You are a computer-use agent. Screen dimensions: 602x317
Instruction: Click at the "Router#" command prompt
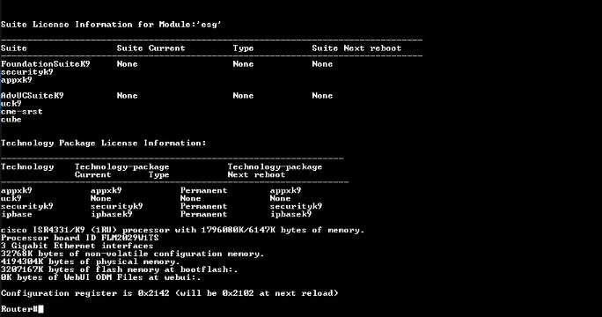(x=22, y=309)
